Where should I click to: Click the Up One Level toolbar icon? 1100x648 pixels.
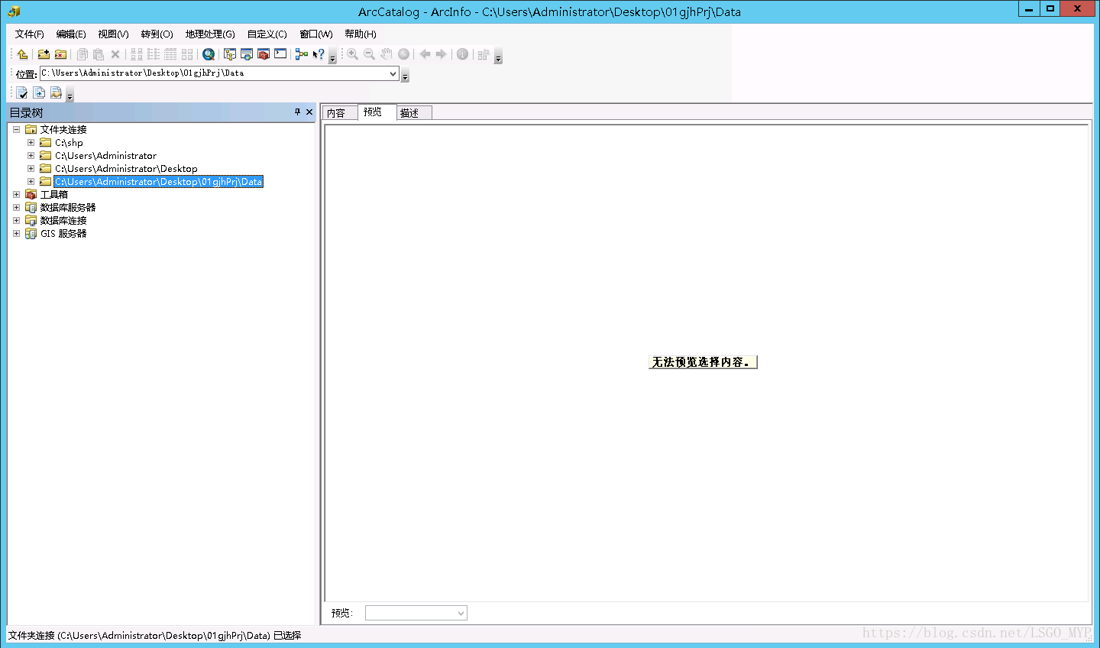click(x=22, y=54)
